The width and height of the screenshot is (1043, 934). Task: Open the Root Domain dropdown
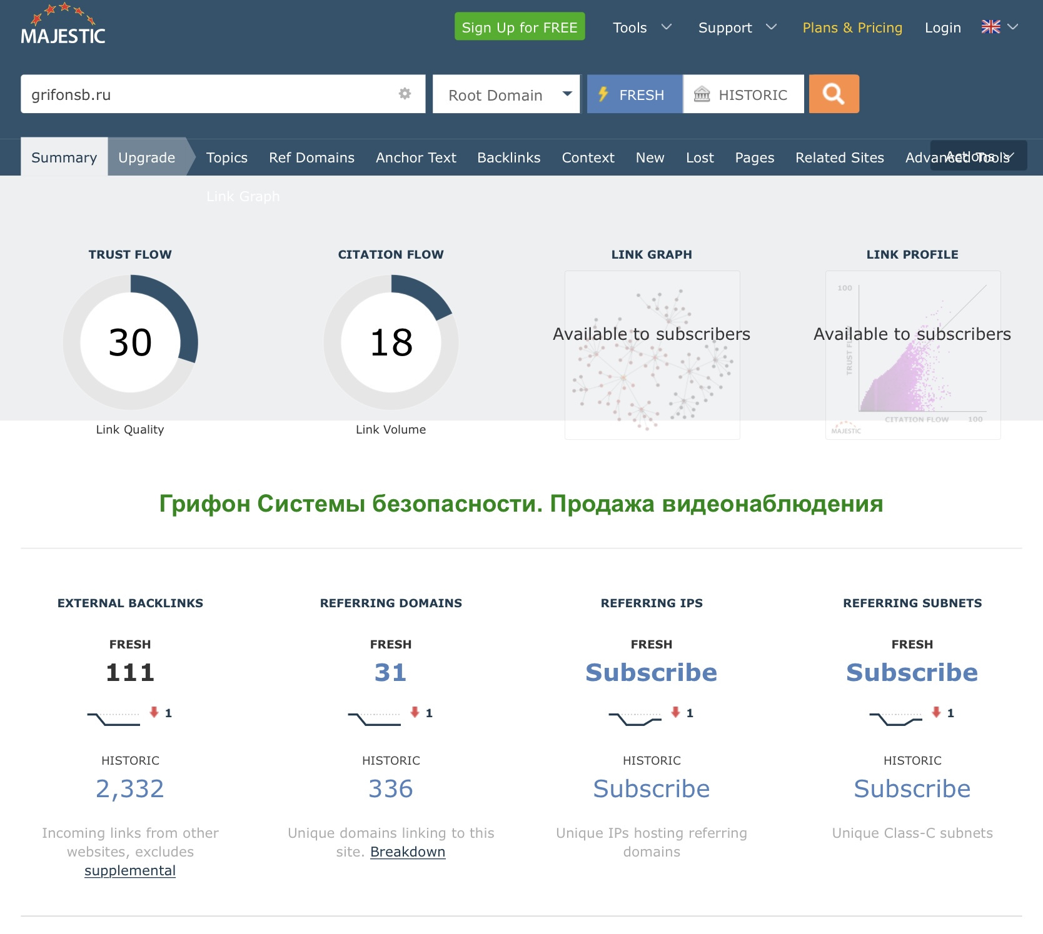click(x=506, y=94)
